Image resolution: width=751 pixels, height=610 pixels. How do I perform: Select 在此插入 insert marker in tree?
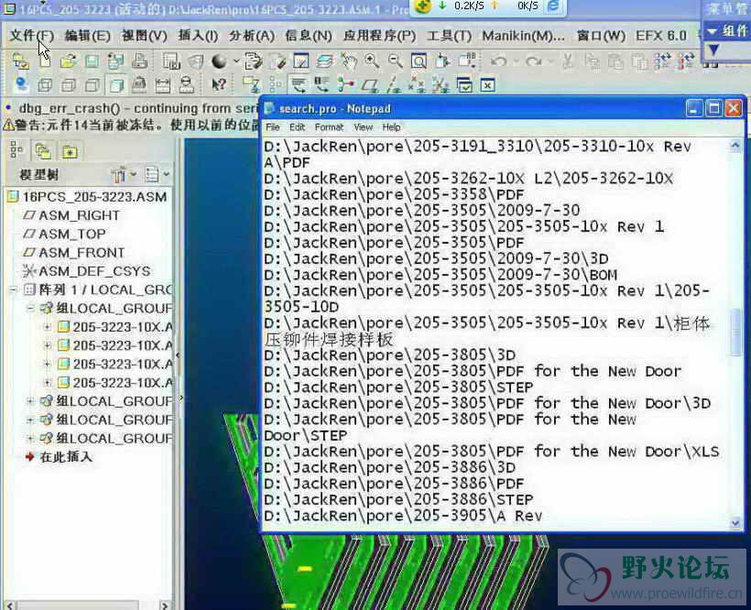[x=66, y=457]
